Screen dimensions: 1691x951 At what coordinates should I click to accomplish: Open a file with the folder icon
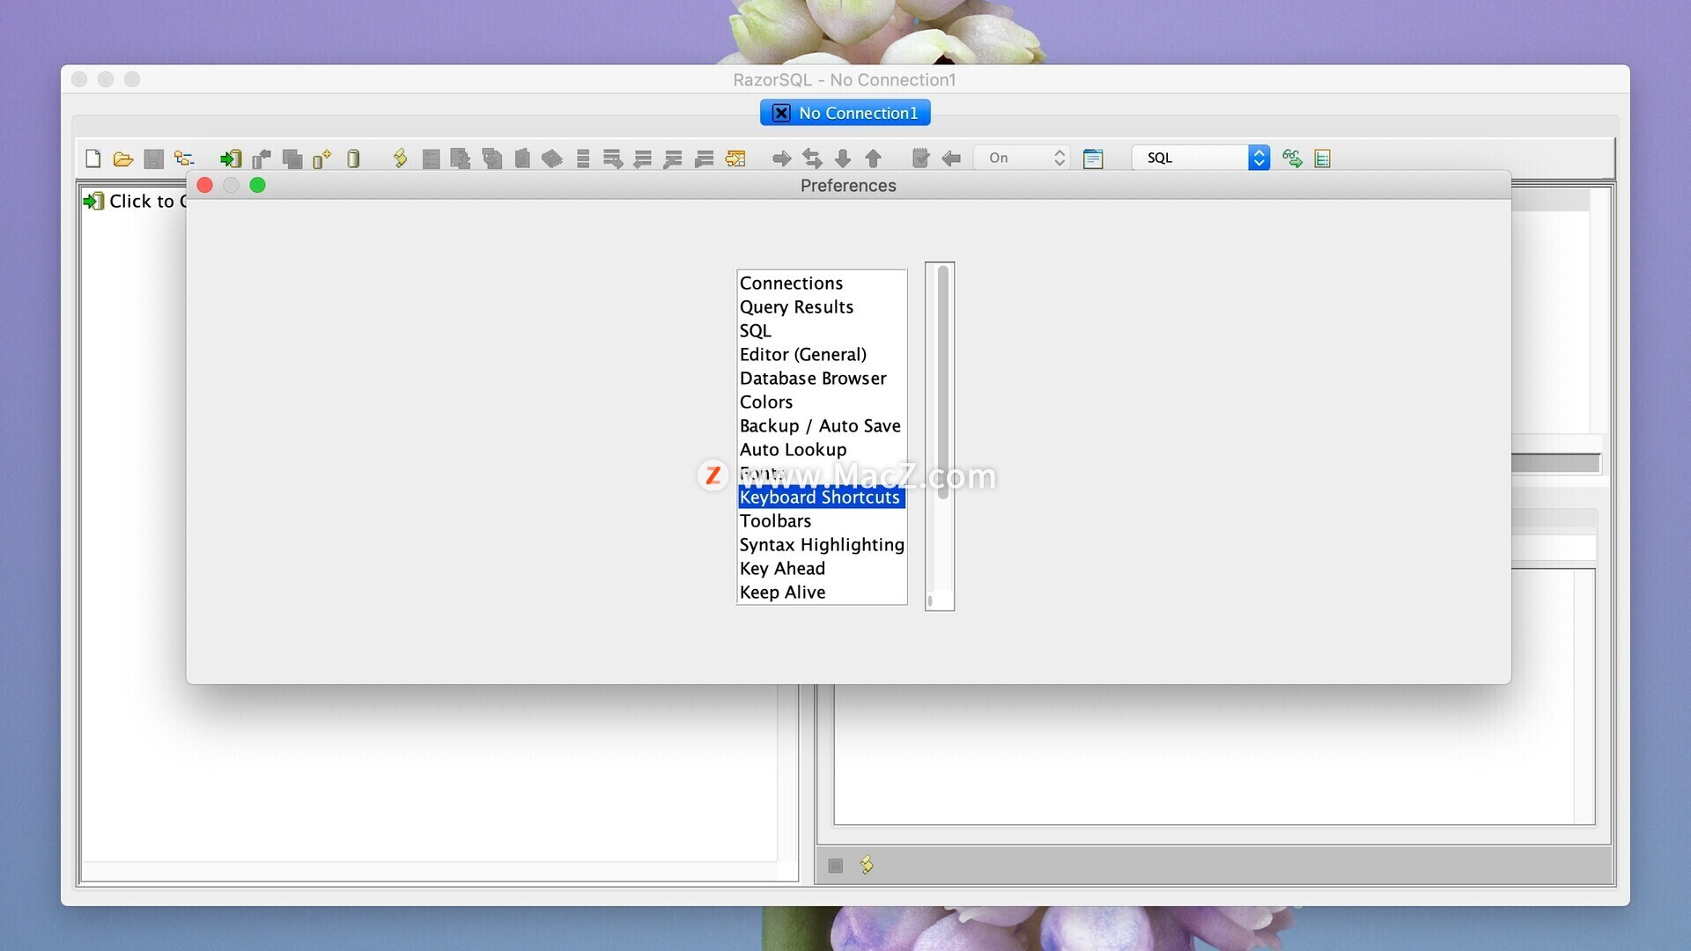[122, 158]
